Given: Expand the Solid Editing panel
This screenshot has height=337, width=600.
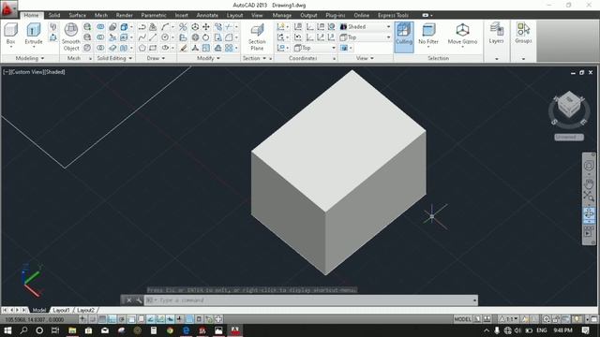Looking at the screenshot, I should tap(114, 58).
